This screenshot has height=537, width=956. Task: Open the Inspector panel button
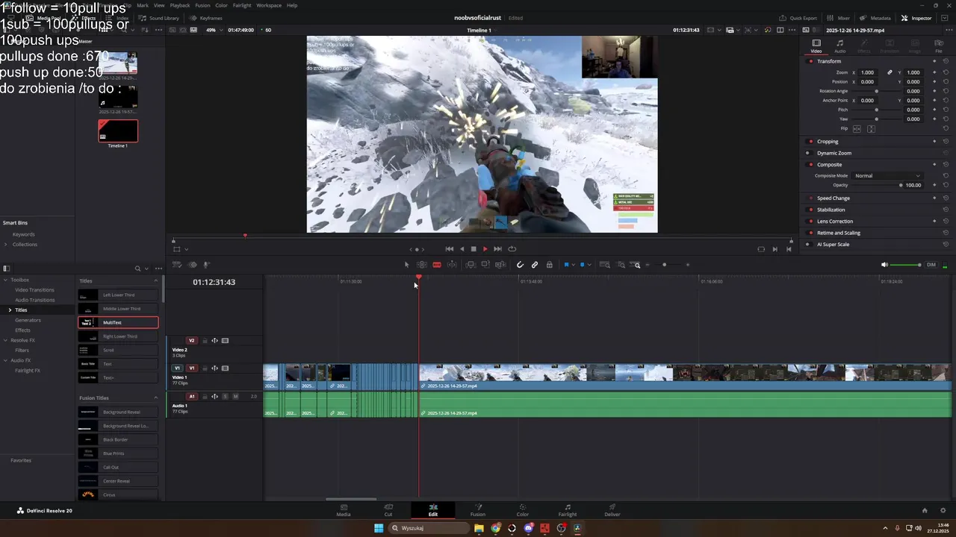pos(916,18)
